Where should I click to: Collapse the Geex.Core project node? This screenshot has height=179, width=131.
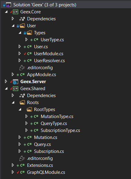[6, 12]
